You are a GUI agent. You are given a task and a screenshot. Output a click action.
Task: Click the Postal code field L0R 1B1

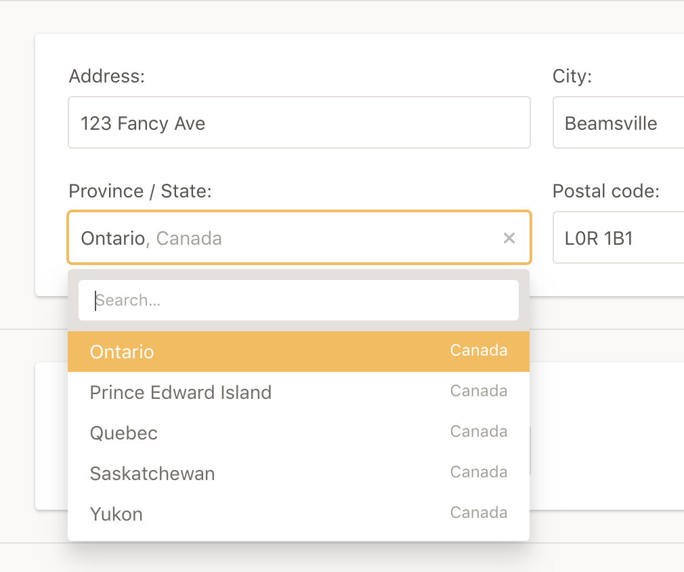[x=618, y=237]
